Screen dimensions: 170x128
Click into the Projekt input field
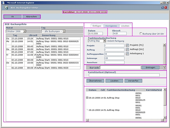pyautogui.click(x=114, y=46)
